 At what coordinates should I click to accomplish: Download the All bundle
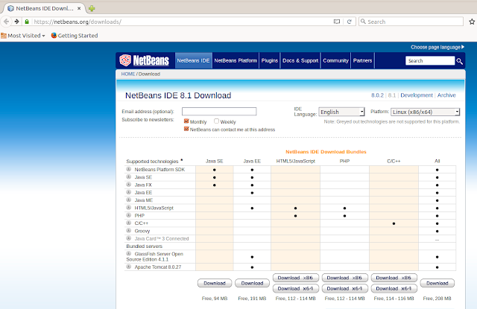coord(437,283)
